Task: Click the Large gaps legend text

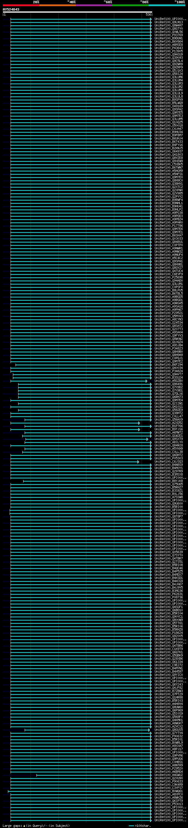Action: [x=36, y=825]
